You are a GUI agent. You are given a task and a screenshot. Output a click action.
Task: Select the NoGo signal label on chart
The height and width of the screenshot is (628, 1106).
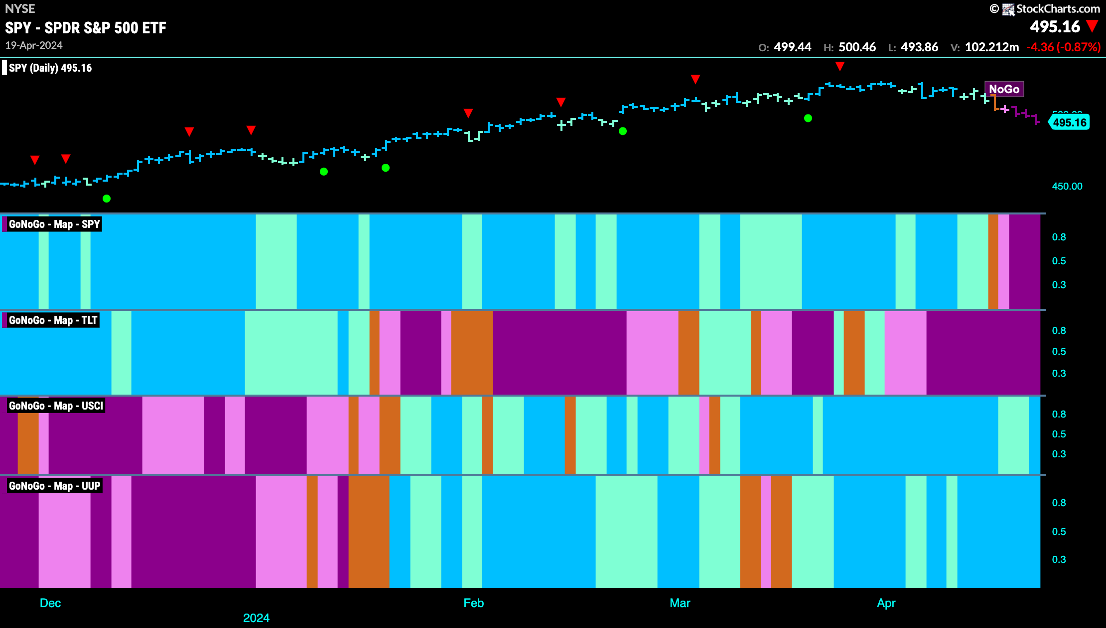pos(1004,89)
